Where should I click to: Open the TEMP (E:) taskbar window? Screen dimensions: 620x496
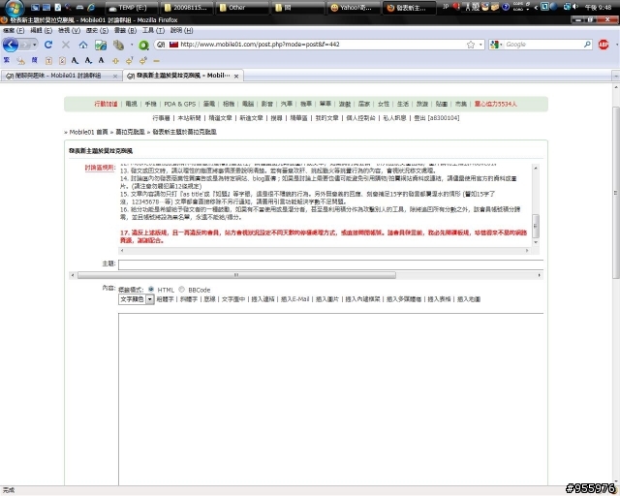pyautogui.click(x=132, y=8)
